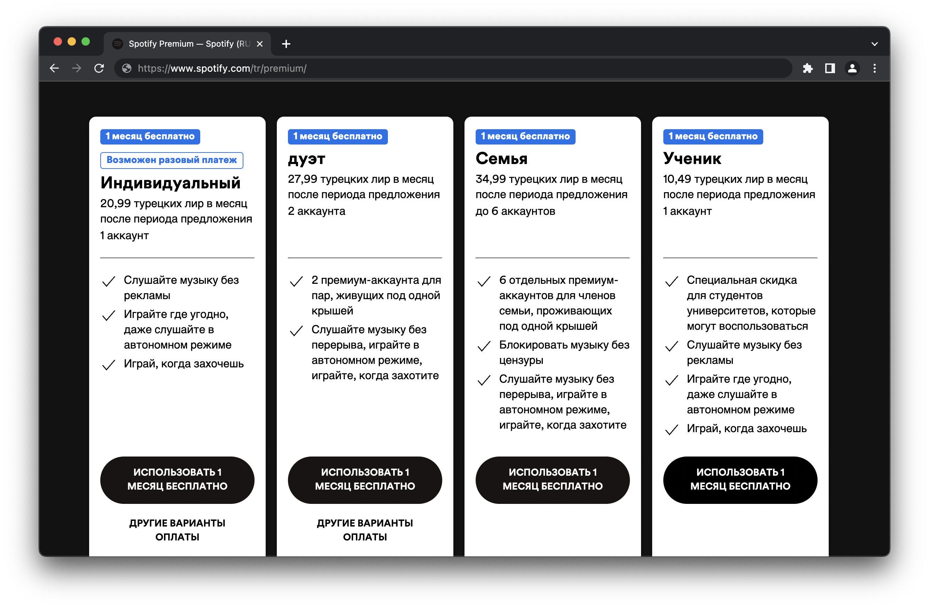929x608 pixels.
Task: Toggle the browser side panel icon
Action: (830, 68)
